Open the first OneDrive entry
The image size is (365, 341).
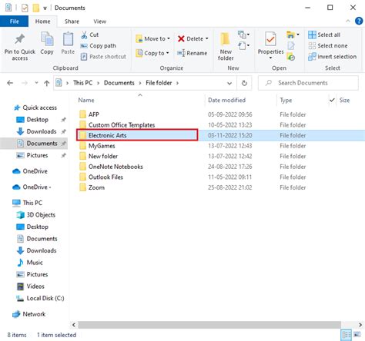[x=30, y=171]
